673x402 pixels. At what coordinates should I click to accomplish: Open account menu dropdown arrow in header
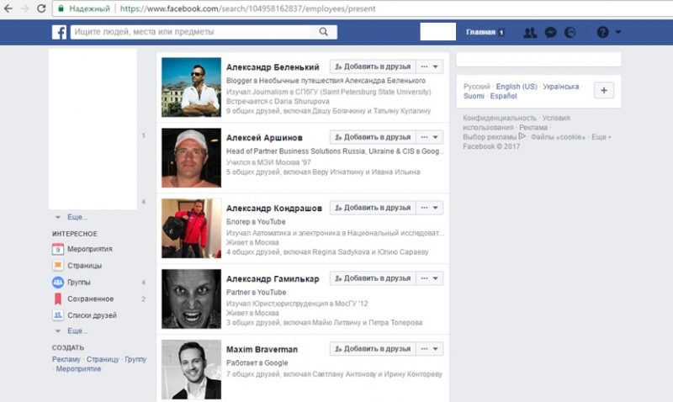pos(618,32)
